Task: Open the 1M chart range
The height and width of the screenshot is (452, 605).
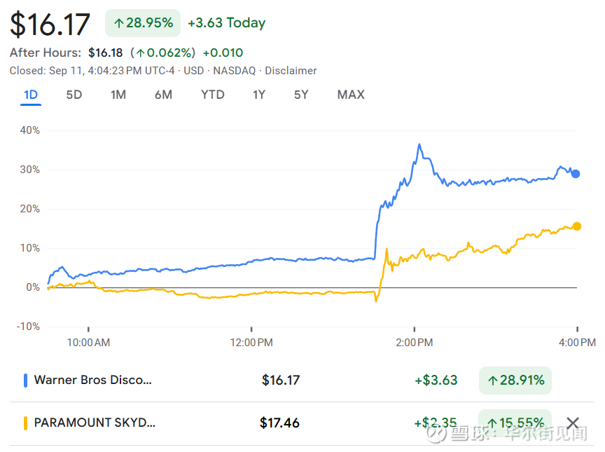Action: click(118, 95)
